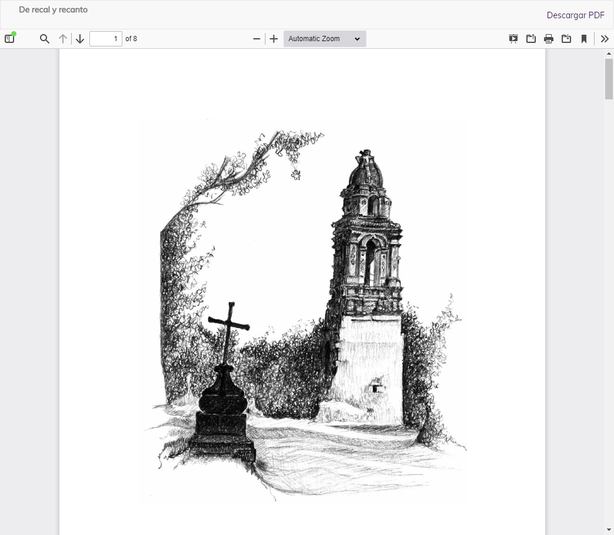Open the find-in-document search tool
The height and width of the screenshot is (535, 614).
45,39
